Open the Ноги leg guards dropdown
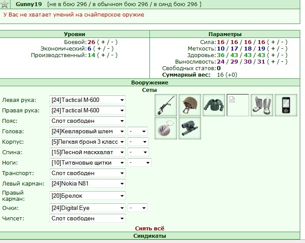 tap(87, 163)
